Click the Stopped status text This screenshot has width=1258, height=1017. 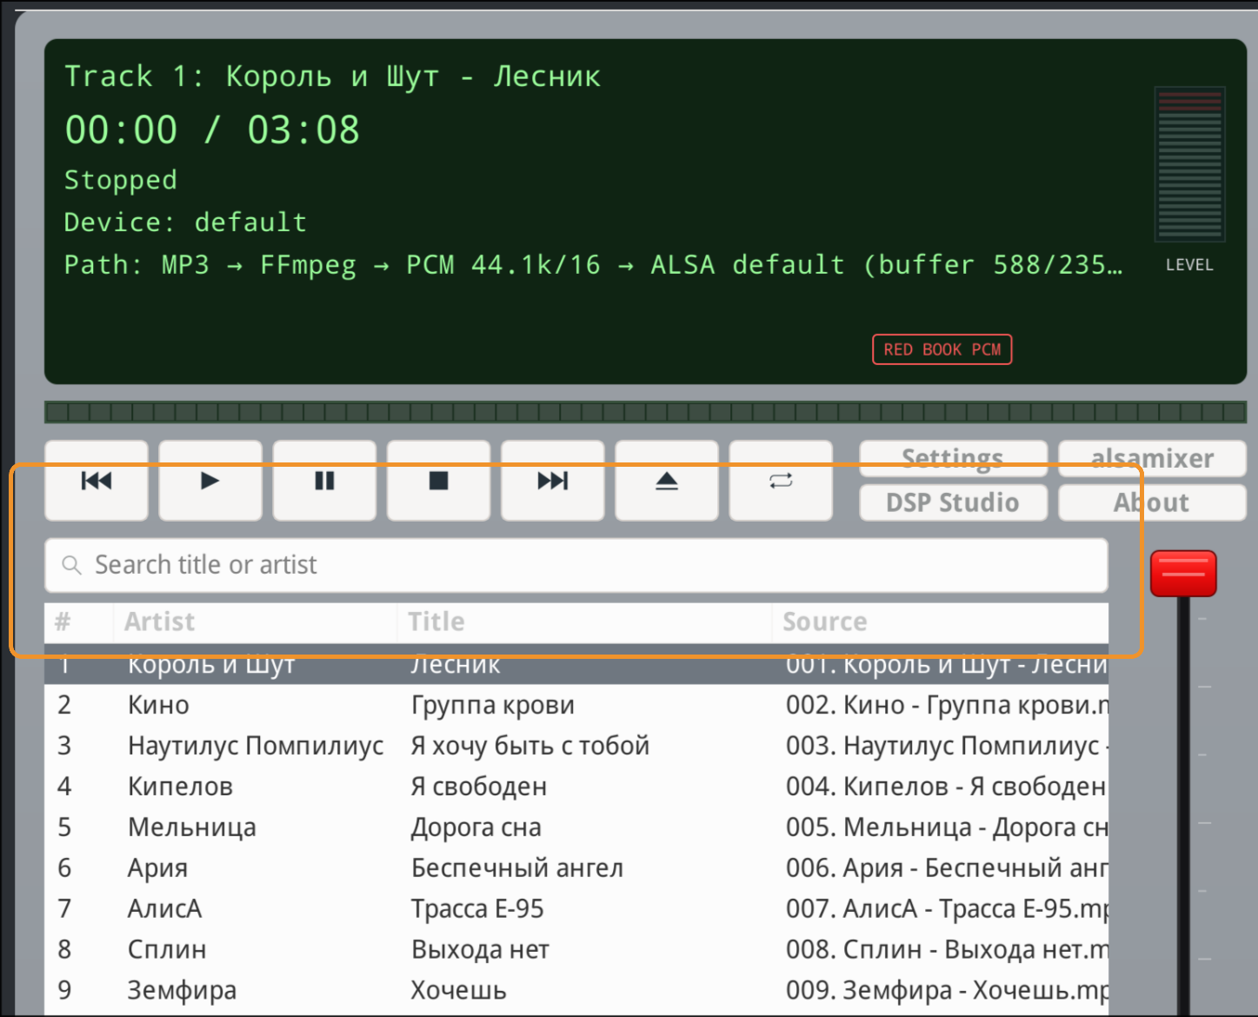(121, 180)
